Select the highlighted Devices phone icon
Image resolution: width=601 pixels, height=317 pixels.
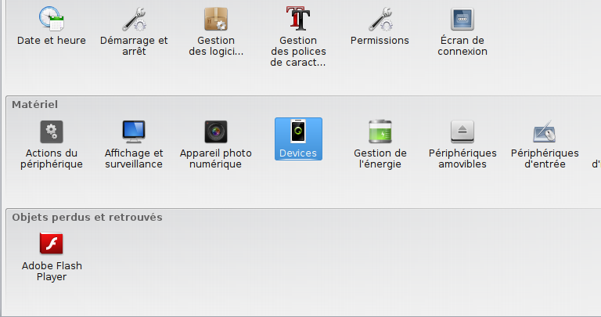click(x=298, y=131)
